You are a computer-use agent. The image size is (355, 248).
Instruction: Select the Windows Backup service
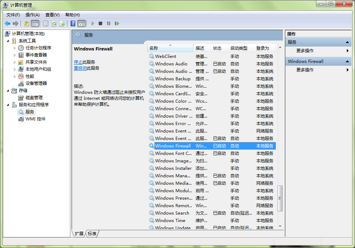[x=212, y=79]
